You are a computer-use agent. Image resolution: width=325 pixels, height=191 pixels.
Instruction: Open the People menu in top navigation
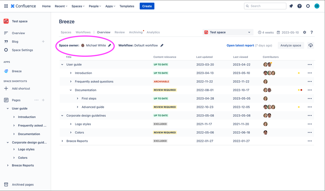pos(95,6)
